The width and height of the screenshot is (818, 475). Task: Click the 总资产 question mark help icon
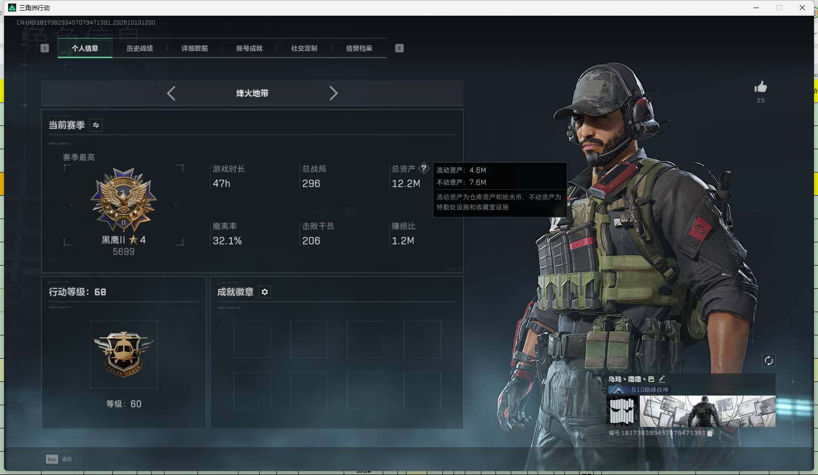point(424,168)
